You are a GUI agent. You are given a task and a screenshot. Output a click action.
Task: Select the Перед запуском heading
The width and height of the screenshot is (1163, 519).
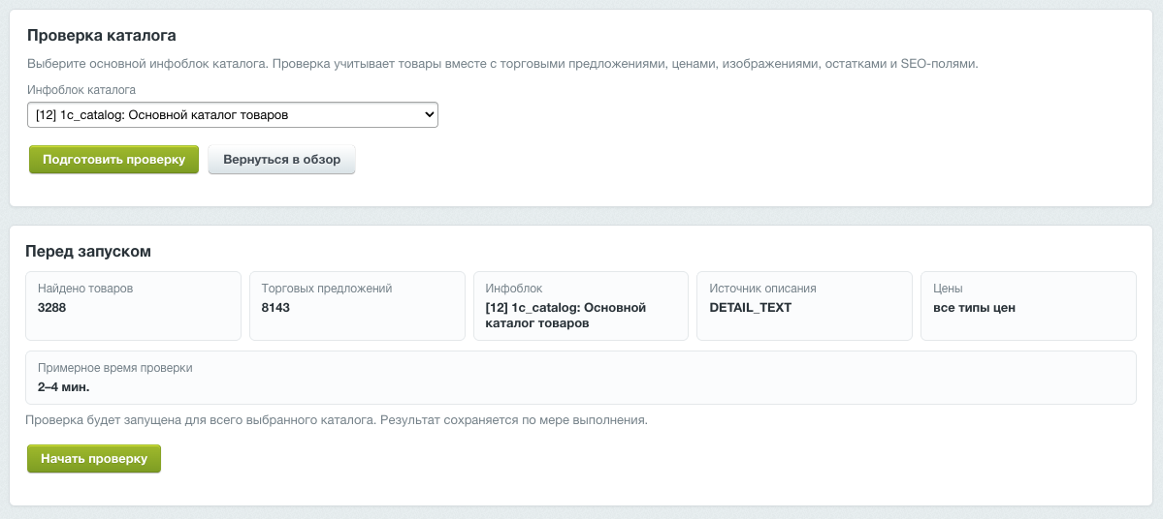(88, 251)
